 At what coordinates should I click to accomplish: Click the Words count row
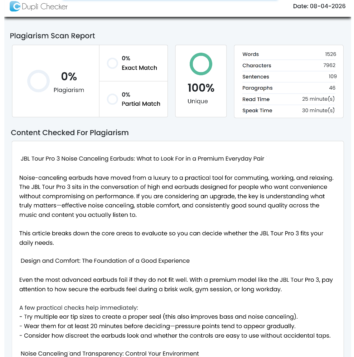[x=289, y=54]
